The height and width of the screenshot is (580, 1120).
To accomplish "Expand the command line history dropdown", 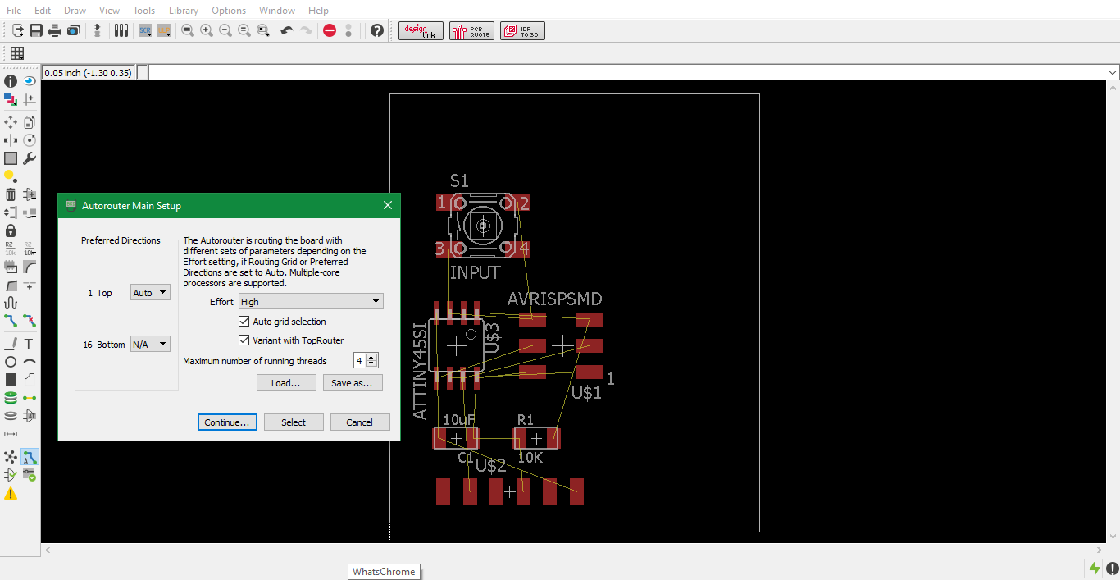I will coord(1113,73).
